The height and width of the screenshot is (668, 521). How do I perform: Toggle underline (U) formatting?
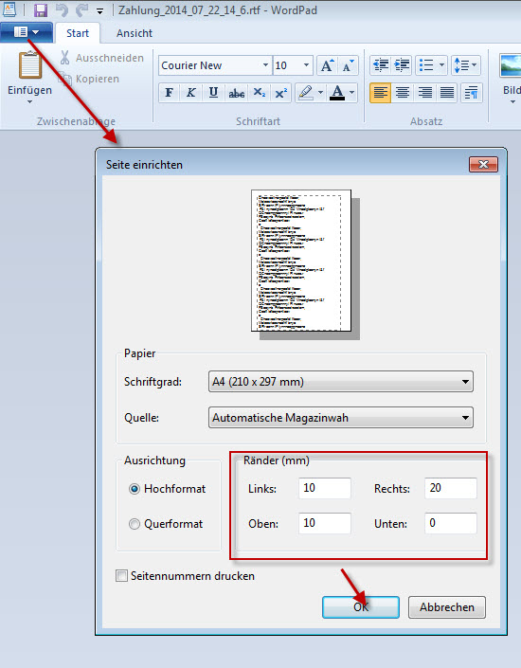213,93
